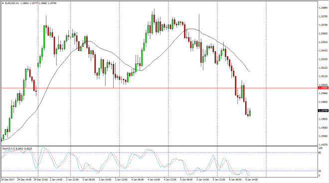Click the stochastic 80 level label
The width and height of the screenshot is (329, 183).
pos(320,153)
